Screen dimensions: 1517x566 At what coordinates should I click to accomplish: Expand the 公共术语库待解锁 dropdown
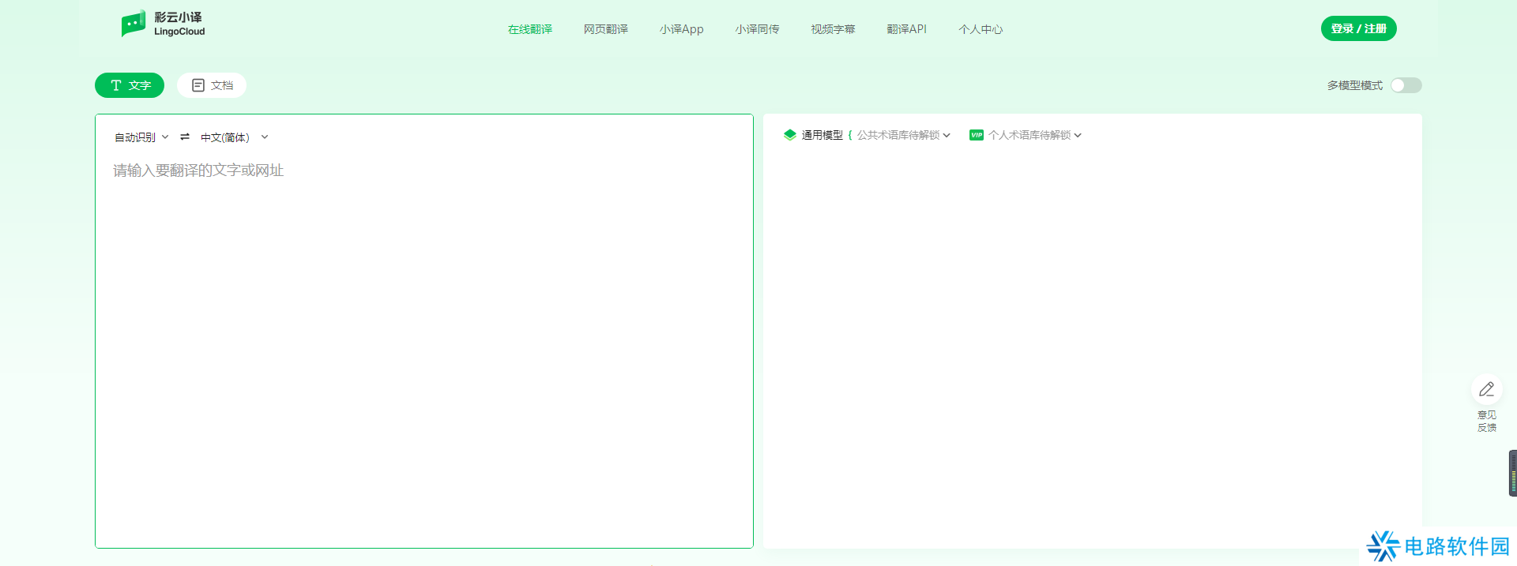[903, 135]
